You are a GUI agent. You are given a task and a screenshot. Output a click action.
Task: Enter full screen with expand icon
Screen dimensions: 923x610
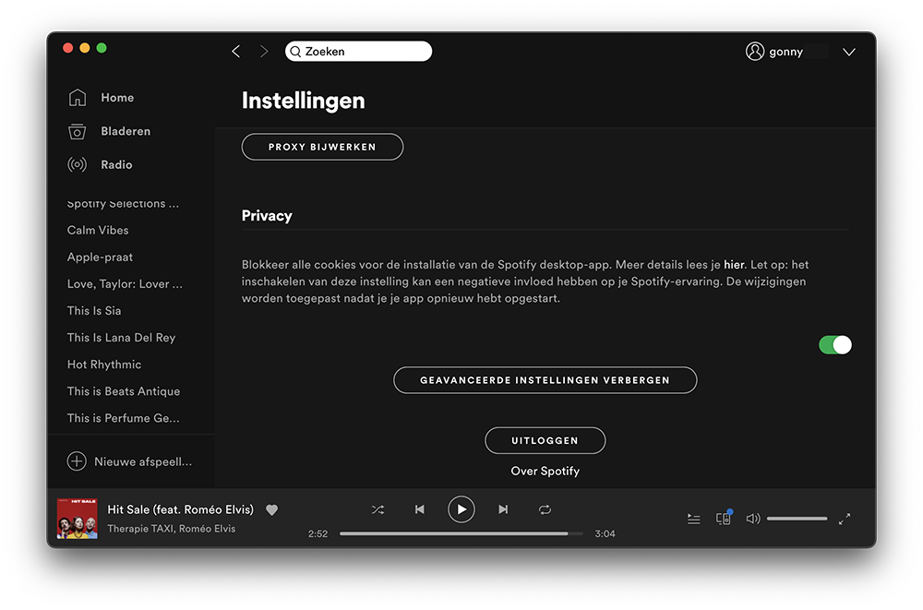click(845, 519)
